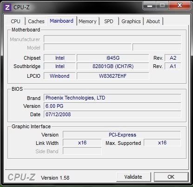Switch to the CPU tab
Image resolution: width=193 pixels, height=187 pixels.
tap(16, 21)
